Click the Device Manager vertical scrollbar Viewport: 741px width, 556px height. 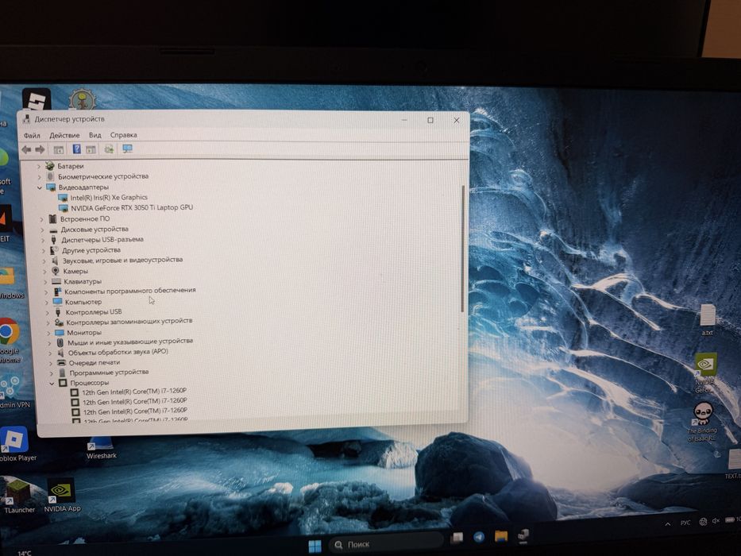point(463,249)
